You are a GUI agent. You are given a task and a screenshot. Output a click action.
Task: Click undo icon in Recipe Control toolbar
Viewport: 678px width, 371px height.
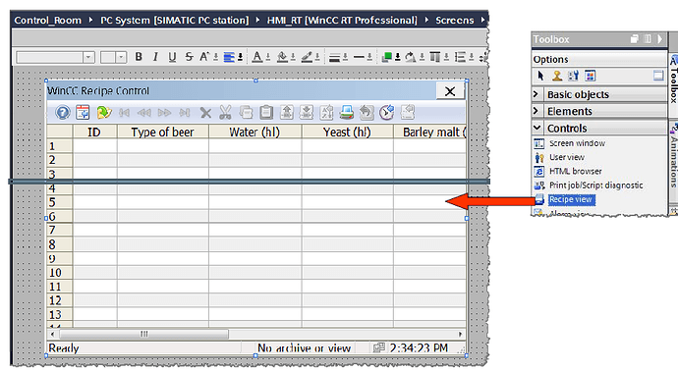(367, 113)
